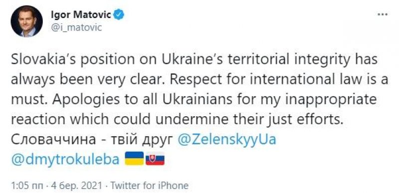Visit the @i_matovic handle link
399x193 pixels.
point(76,27)
